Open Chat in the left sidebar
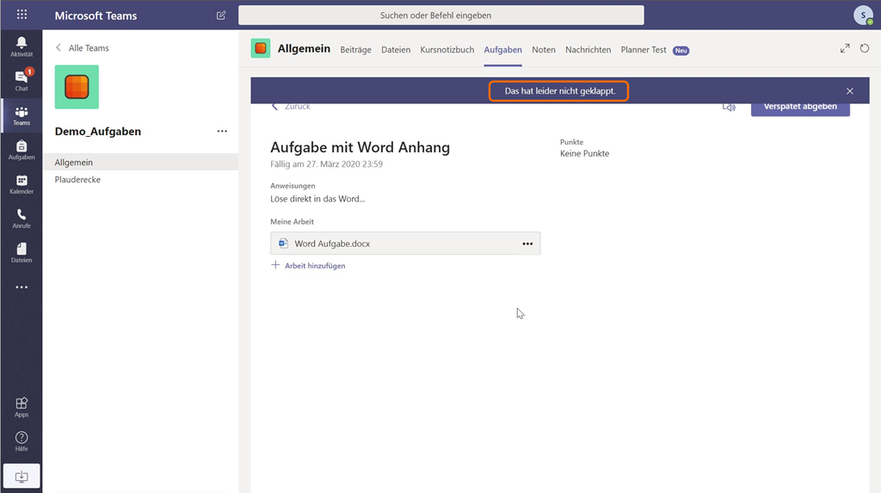Image resolution: width=881 pixels, height=493 pixels. click(x=22, y=80)
